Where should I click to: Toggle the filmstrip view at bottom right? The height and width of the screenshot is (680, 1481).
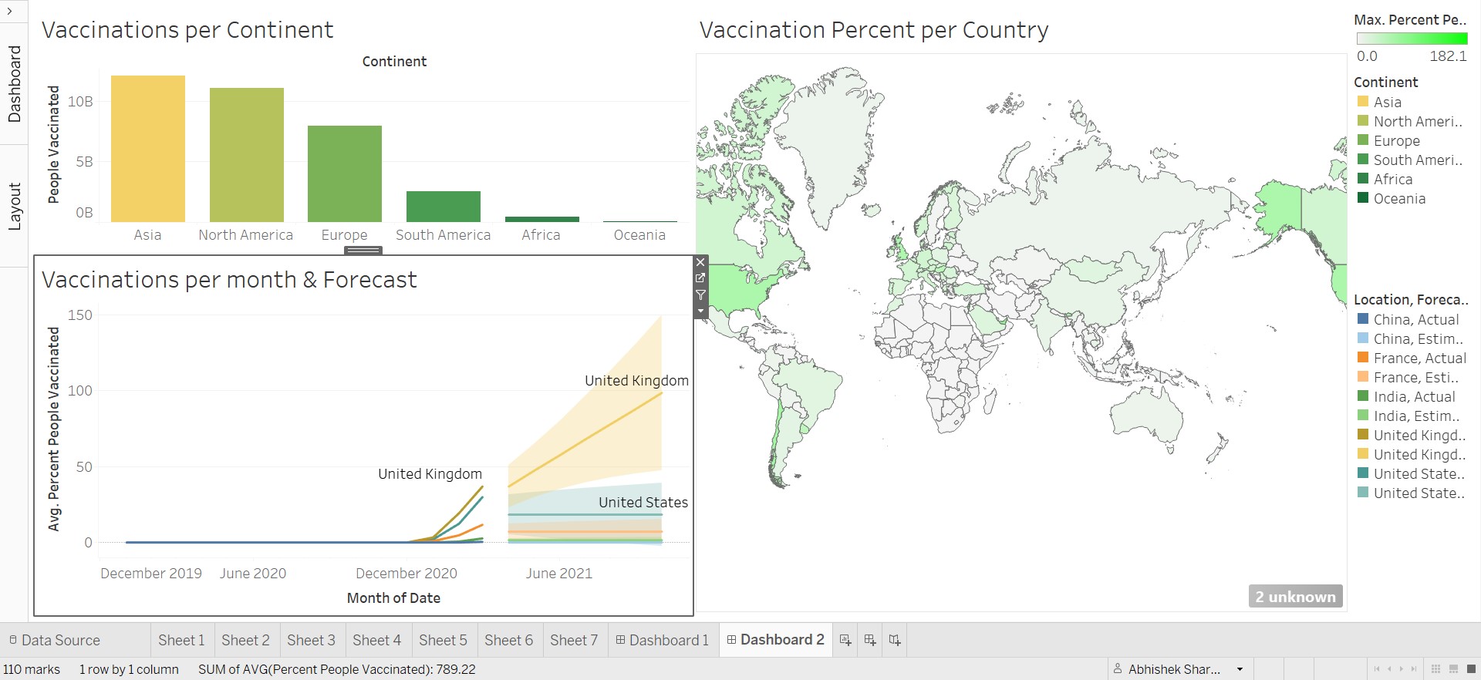pyautogui.click(x=1454, y=669)
